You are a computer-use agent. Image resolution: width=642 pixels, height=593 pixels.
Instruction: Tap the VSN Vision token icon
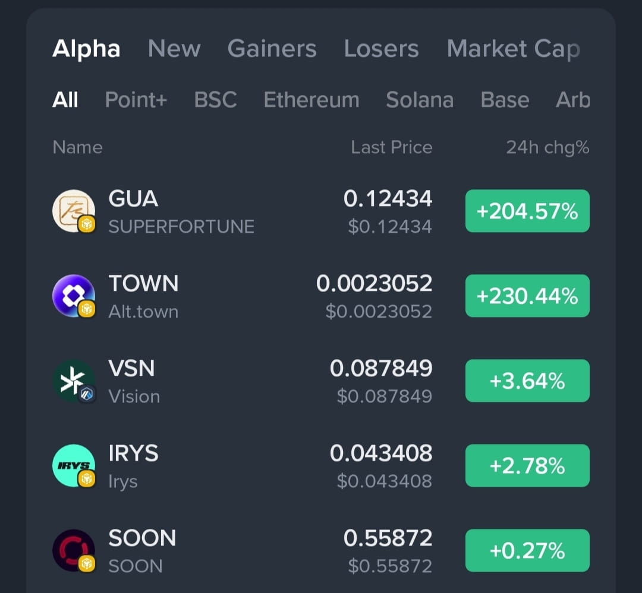pyautogui.click(x=74, y=380)
